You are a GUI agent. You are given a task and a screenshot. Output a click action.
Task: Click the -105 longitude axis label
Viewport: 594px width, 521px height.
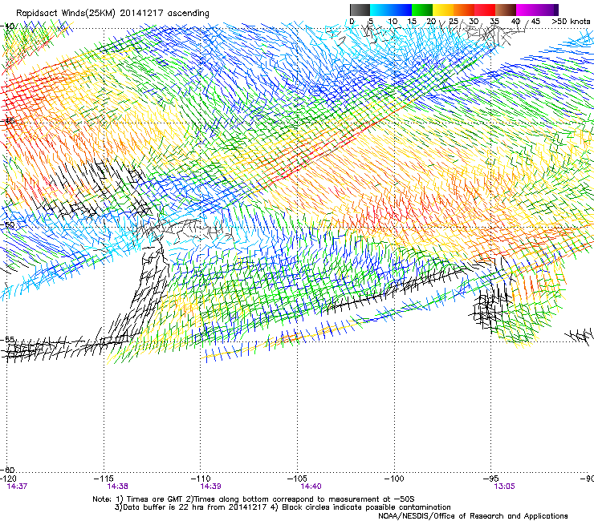297,479
